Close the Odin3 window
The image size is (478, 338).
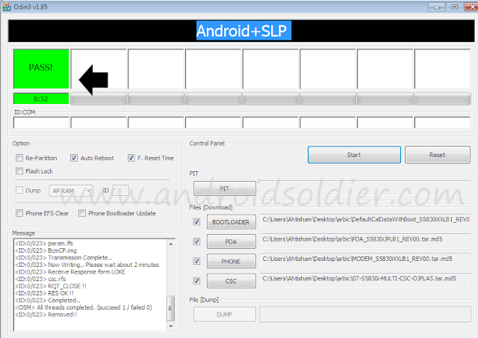tap(471, 7)
